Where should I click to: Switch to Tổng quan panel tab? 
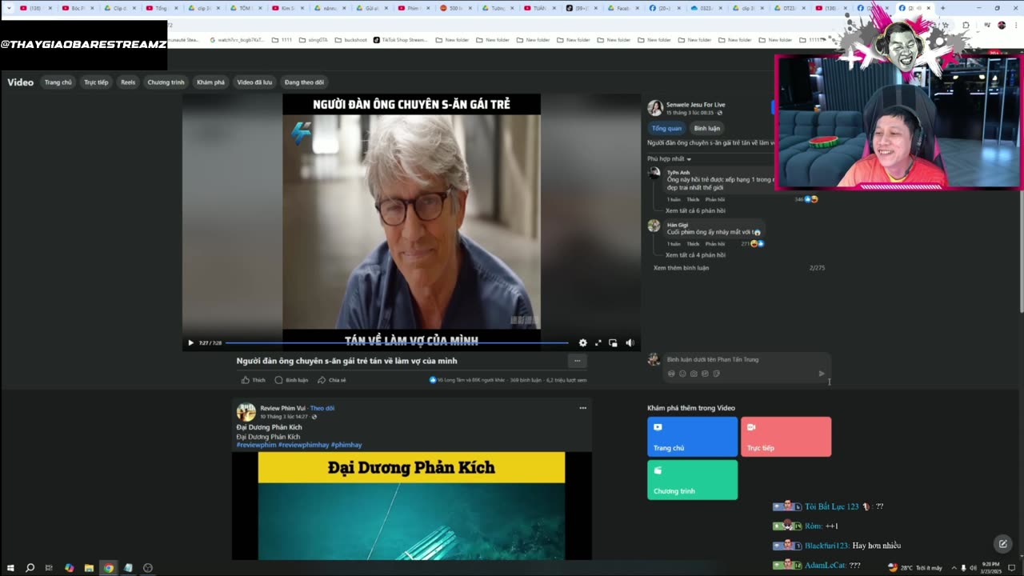coord(666,128)
